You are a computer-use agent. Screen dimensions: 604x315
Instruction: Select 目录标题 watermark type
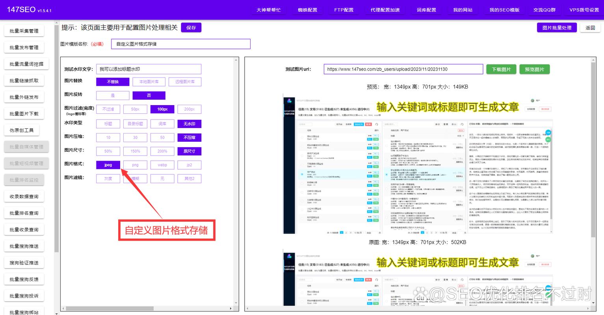135,124
